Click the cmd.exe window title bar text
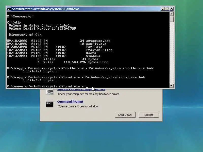The width and height of the screenshot is (203, 152). (x=45, y=9)
